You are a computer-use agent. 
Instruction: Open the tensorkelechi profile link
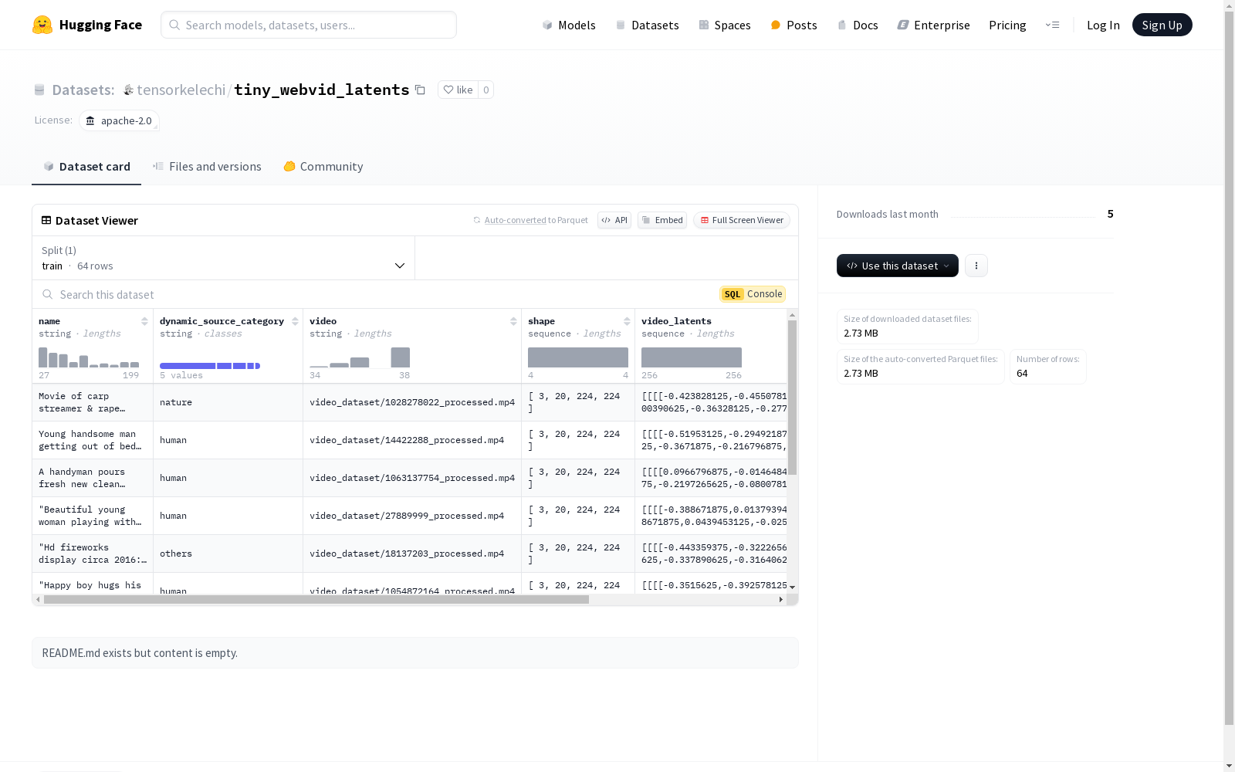181,90
